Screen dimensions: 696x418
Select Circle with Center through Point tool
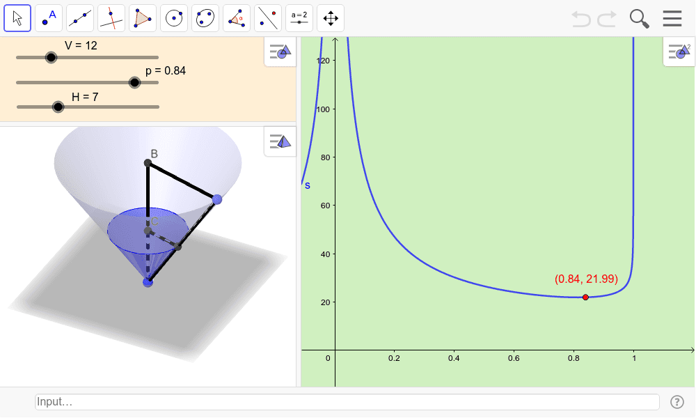(x=174, y=18)
